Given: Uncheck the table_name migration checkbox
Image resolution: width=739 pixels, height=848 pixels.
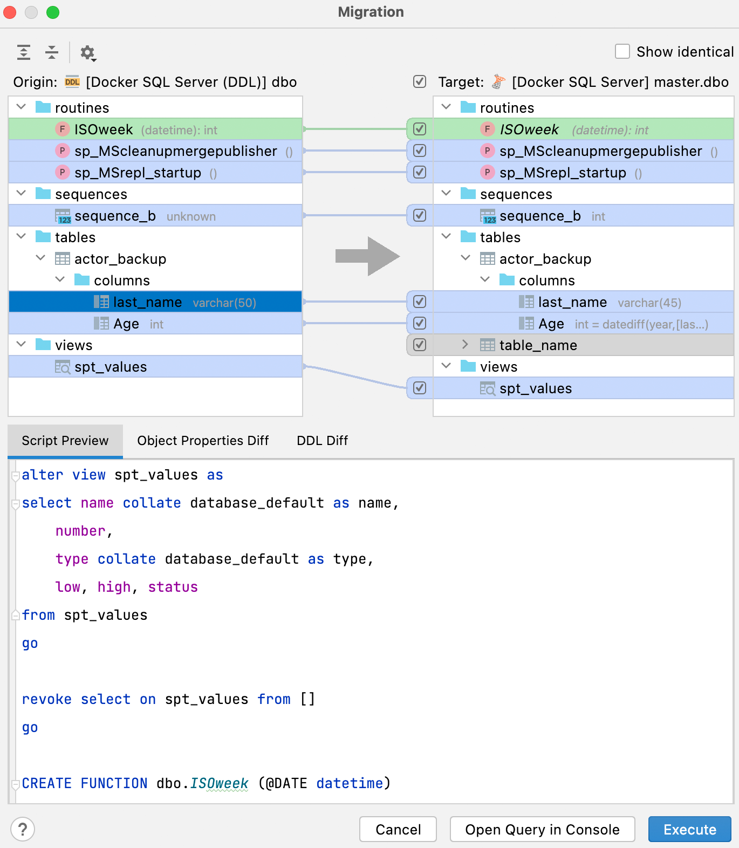Looking at the screenshot, I should pos(420,345).
